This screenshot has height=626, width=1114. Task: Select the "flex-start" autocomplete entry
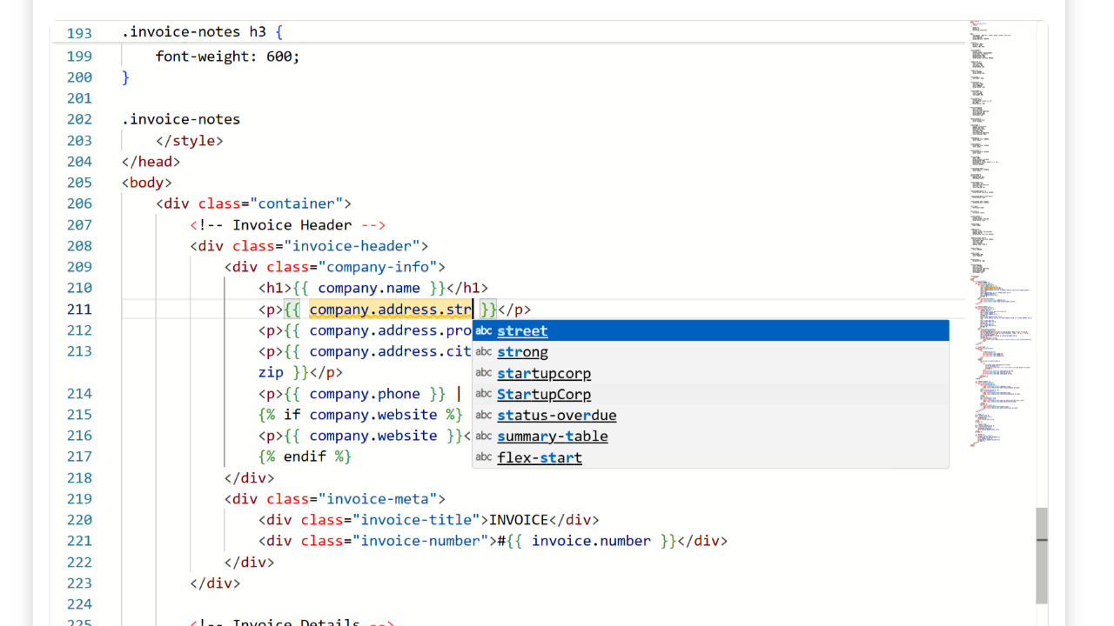[539, 457]
